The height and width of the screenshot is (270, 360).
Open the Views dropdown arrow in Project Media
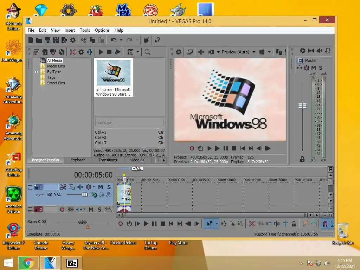click(138, 52)
